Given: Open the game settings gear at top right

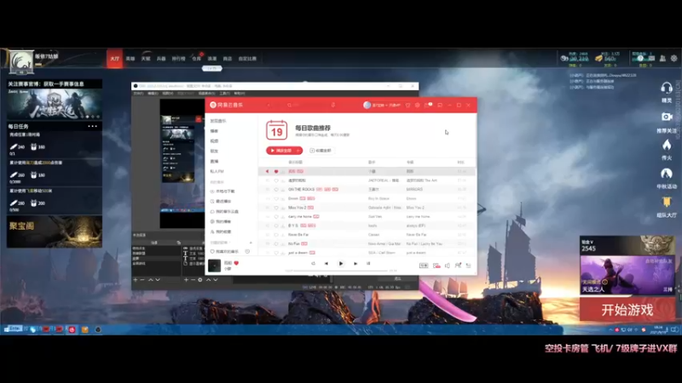Looking at the screenshot, I should tap(673, 58).
